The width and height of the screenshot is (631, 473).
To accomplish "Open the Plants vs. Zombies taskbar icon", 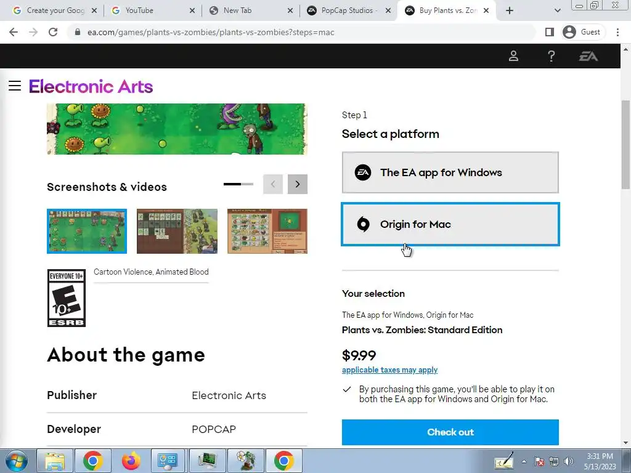I will 246,461.
